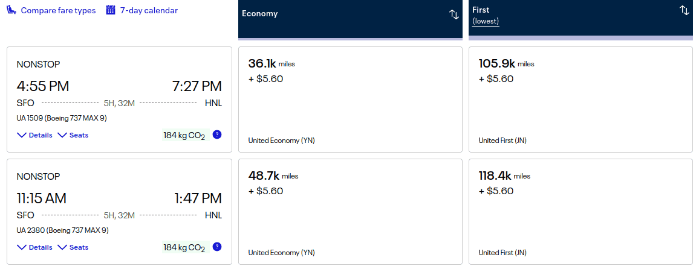Click the 7:27 PM arrival time

[x=197, y=86]
